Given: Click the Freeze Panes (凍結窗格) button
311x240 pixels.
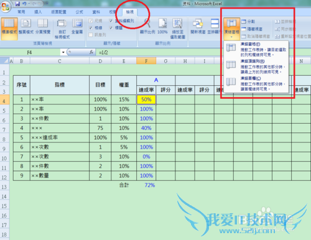Looking at the screenshot, I should point(231,29).
